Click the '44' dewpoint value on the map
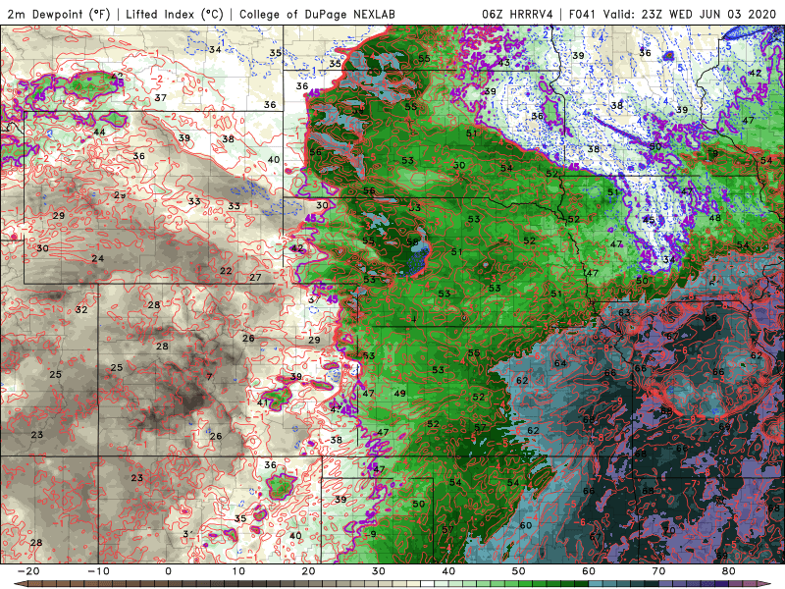 coord(99,132)
